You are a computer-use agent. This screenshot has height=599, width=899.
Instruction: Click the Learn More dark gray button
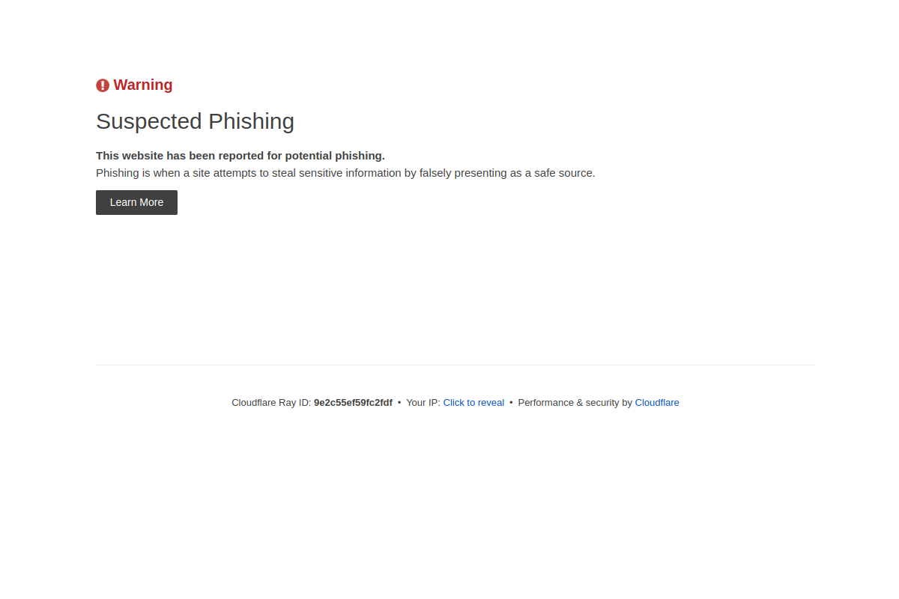[x=136, y=202]
